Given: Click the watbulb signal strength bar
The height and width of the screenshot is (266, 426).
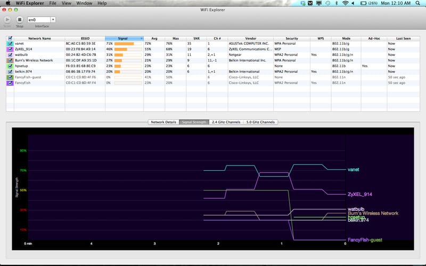Looking at the screenshot, I should [x=128, y=55].
